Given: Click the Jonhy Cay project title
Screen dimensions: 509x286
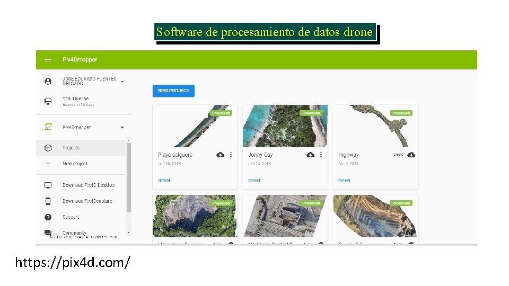Looking at the screenshot, I should [x=261, y=155].
